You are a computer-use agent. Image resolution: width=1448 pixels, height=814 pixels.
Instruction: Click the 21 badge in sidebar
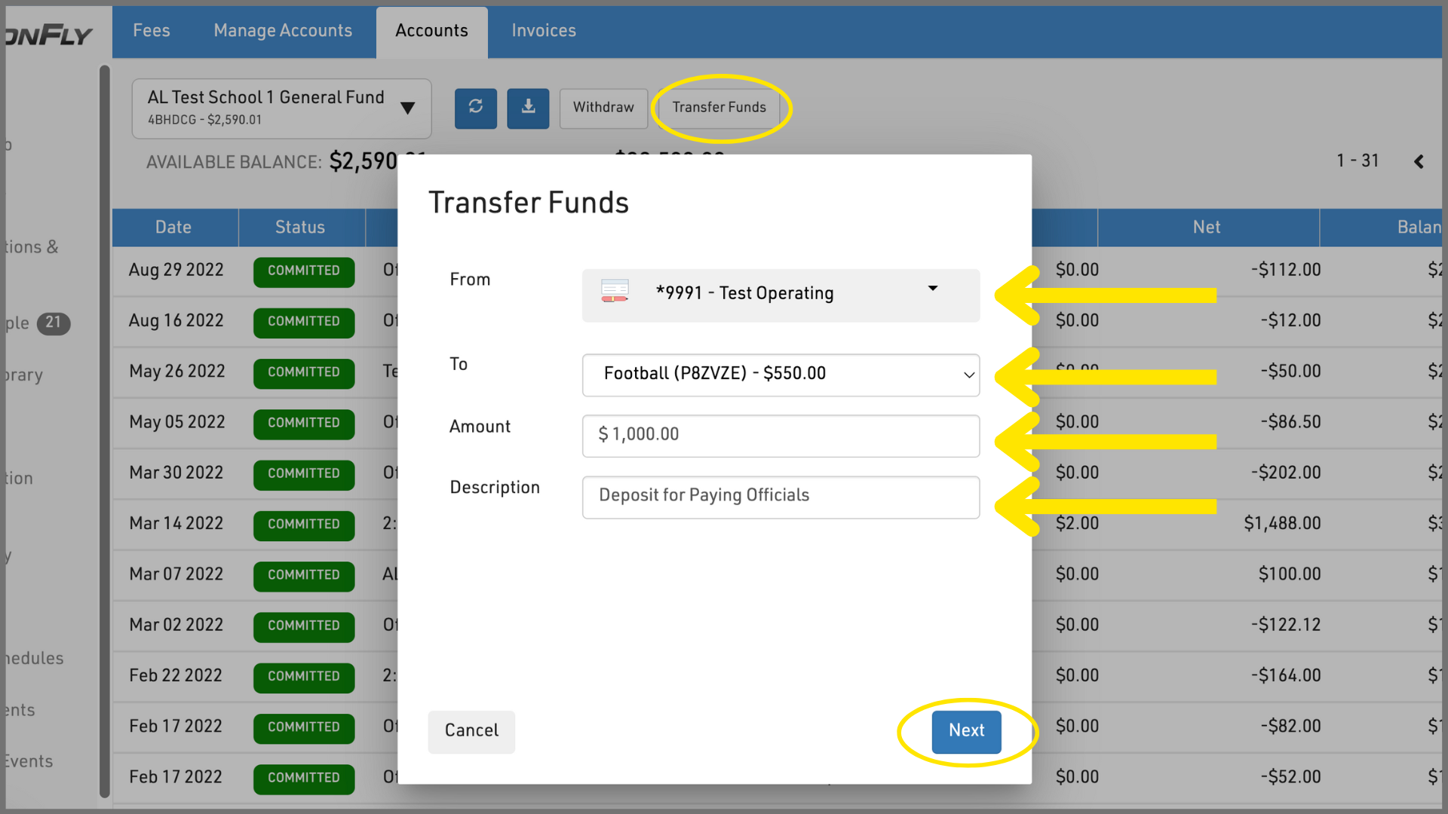[x=53, y=323]
